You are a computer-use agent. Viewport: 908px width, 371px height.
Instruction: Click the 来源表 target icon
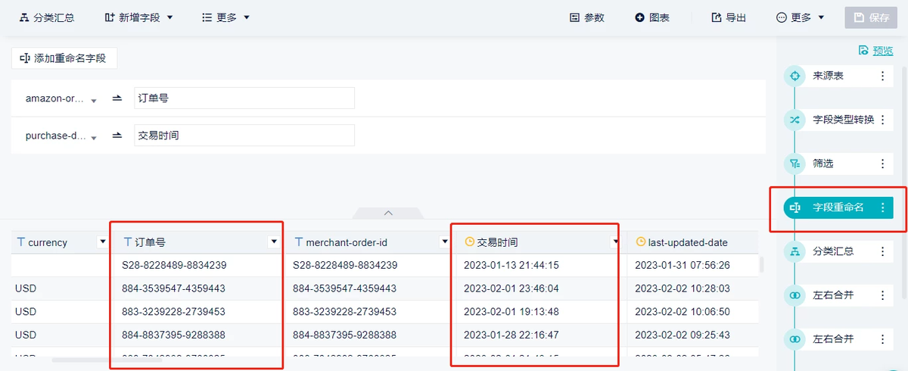(794, 76)
